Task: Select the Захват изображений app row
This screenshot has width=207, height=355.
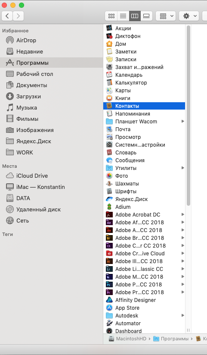Action: pyautogui.click(x=144, y=67)
